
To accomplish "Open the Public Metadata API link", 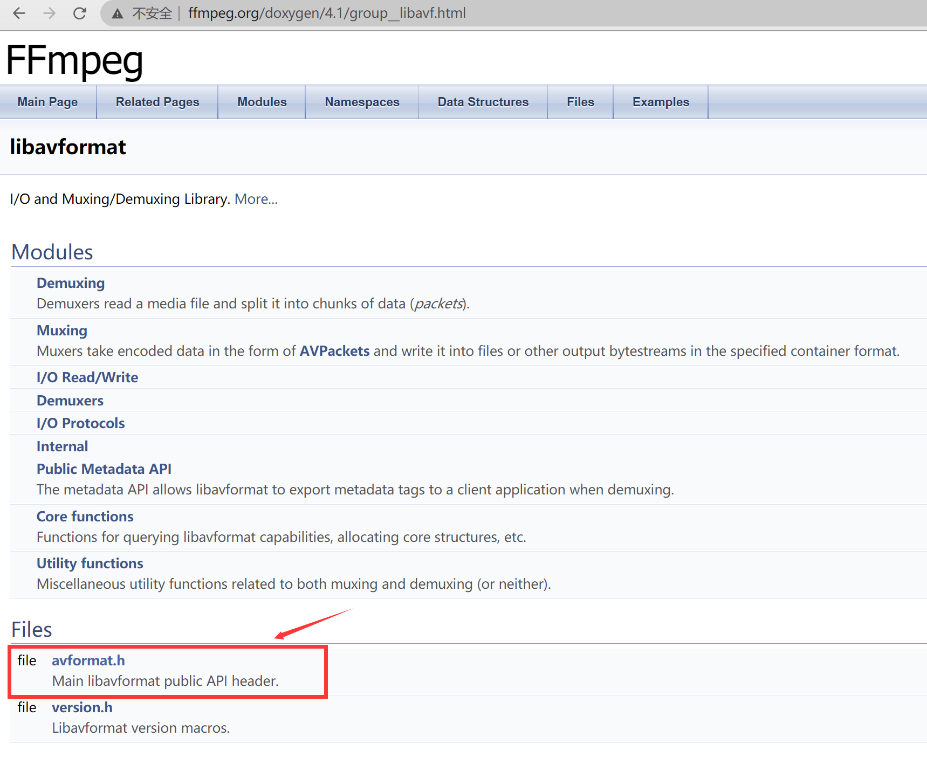I will point(104,469).
